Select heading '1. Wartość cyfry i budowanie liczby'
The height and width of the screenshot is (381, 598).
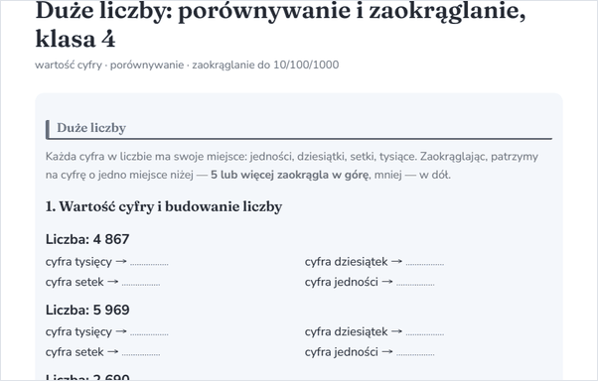(x=164, y=206)
